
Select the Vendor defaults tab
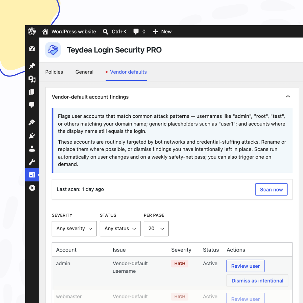pyautogui.click(x=126, y=72)
